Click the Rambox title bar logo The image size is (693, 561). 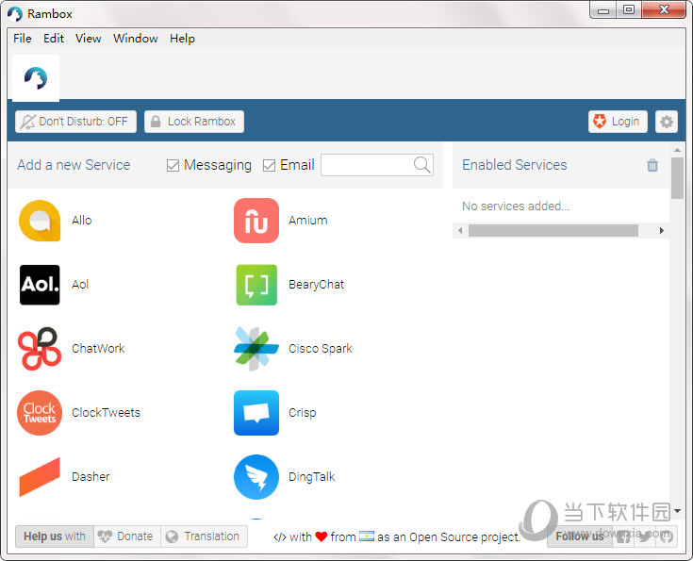(15, 14)
